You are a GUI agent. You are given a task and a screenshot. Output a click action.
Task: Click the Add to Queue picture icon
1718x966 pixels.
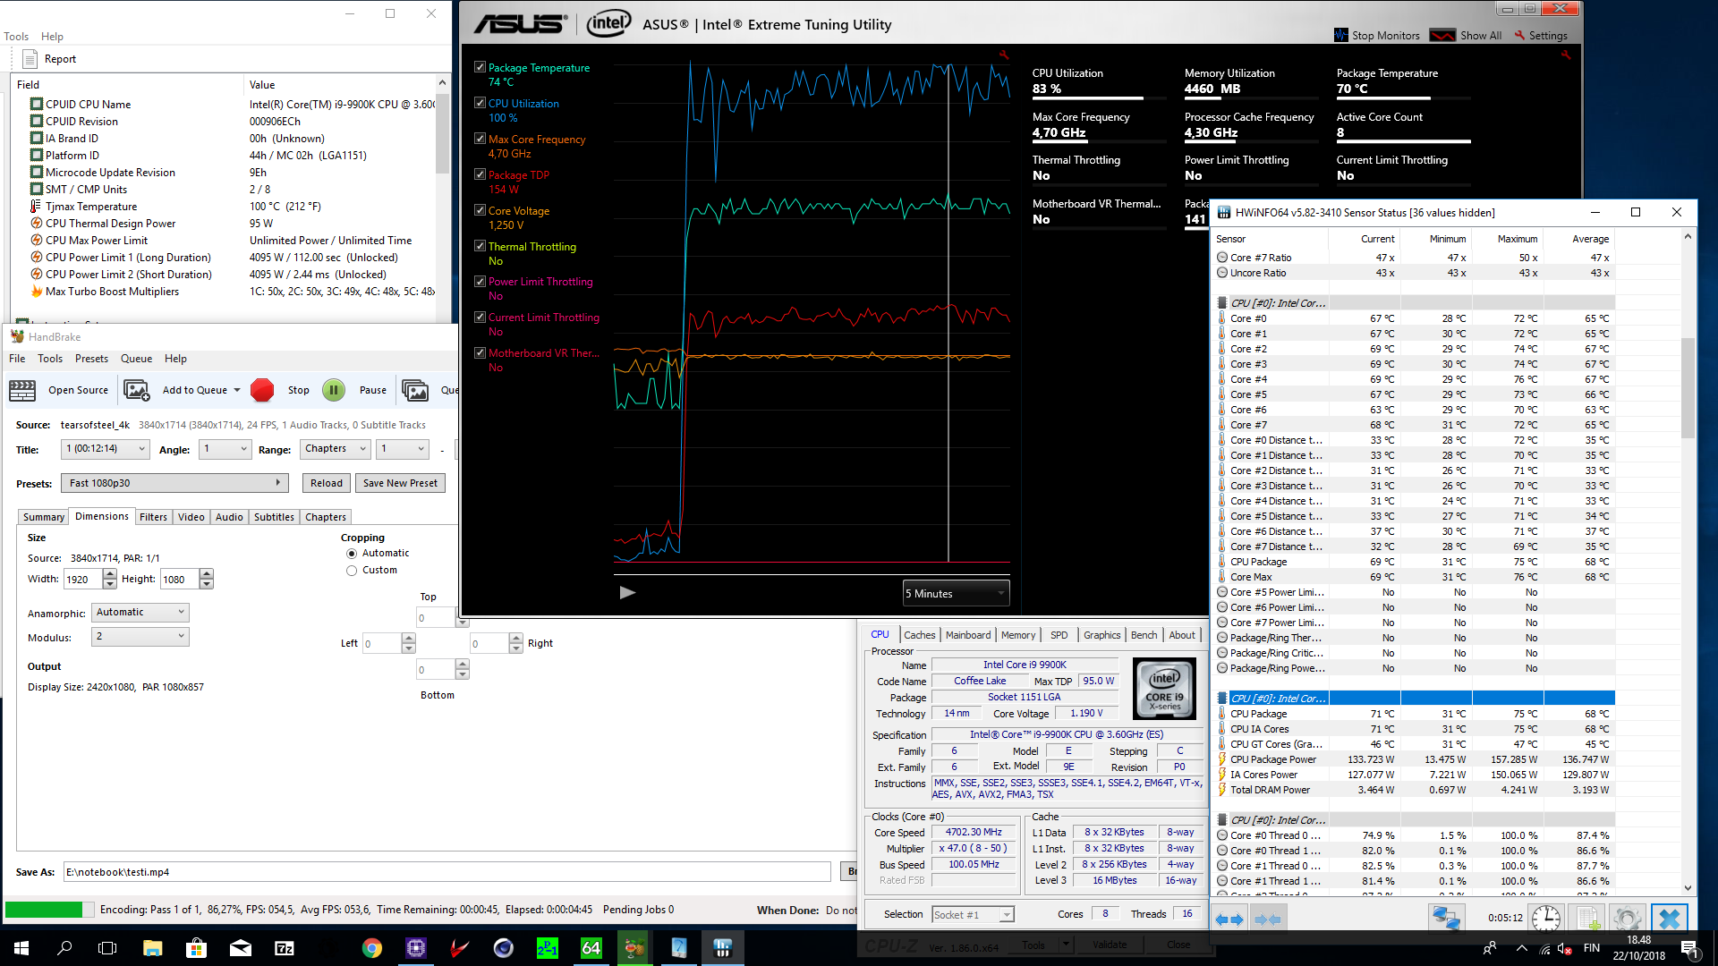[x=136, y=390]
